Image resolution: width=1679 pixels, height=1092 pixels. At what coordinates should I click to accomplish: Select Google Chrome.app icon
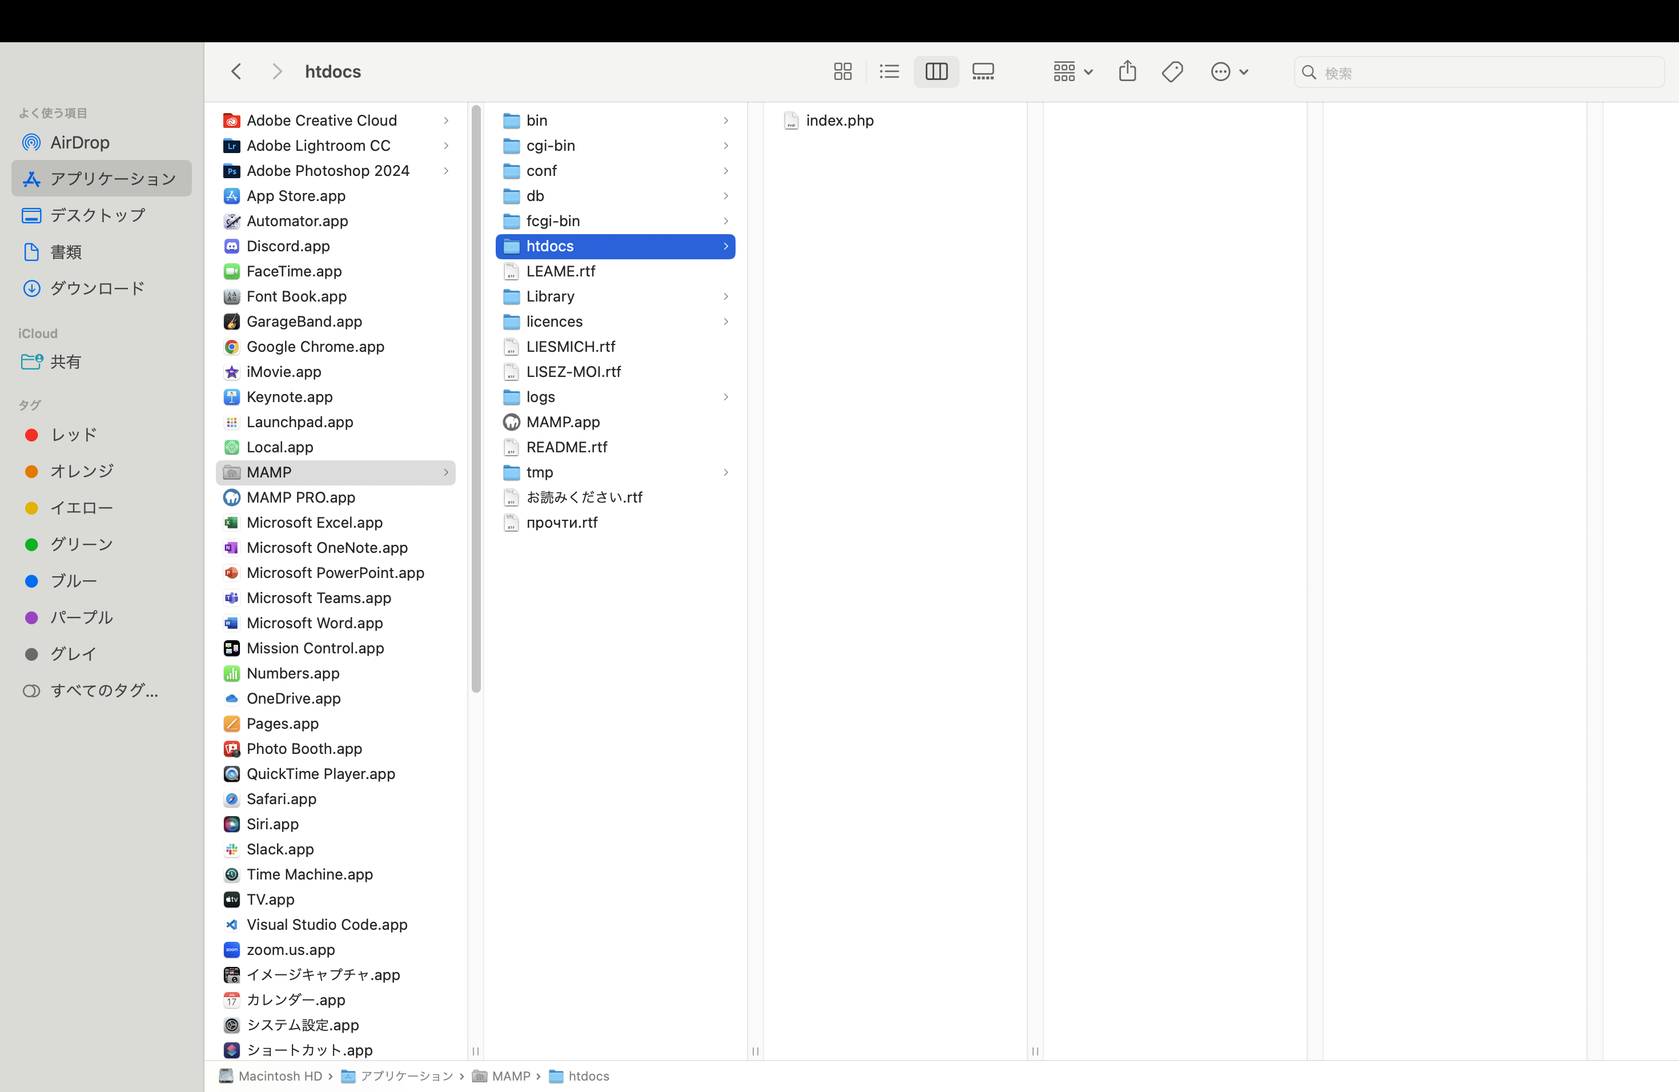231,347
